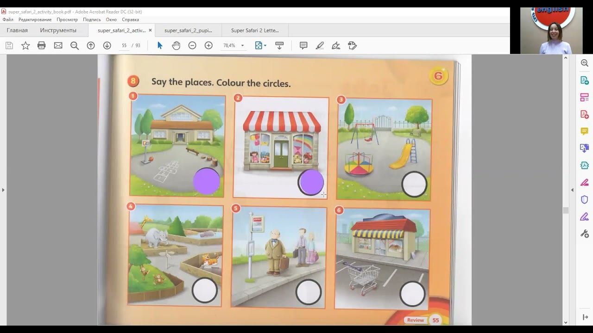Close the super_safari_2_activ... tab
Viewport: 593px width, 333px height.
(x=150, y=31)
